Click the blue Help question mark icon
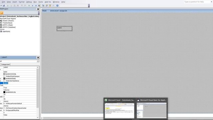Screen dimensions: 213x120 tap(57, 6)
